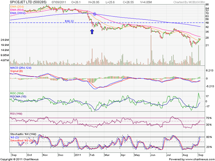The width and height of the screenshot is (215, 161).
Task: Select the ROC (10d) indicator label
Action: coord(17,93)
